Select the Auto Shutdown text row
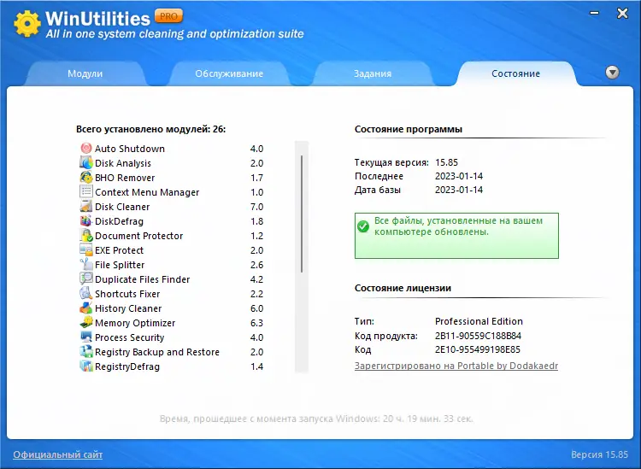The height and width of the screenshot is (469, 641). tap(130, 149)
